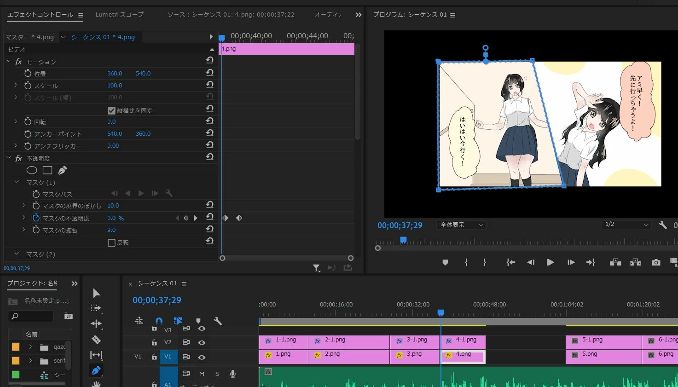Hide track V1 with its eye icon
The width and height of the screenshot is (678, 387).
pos(202,357)
